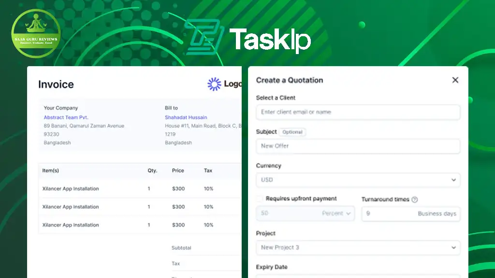This screenshot has height=278, width=495.
Task: Open the Currency dropdown showing USD
Action: 358,180
